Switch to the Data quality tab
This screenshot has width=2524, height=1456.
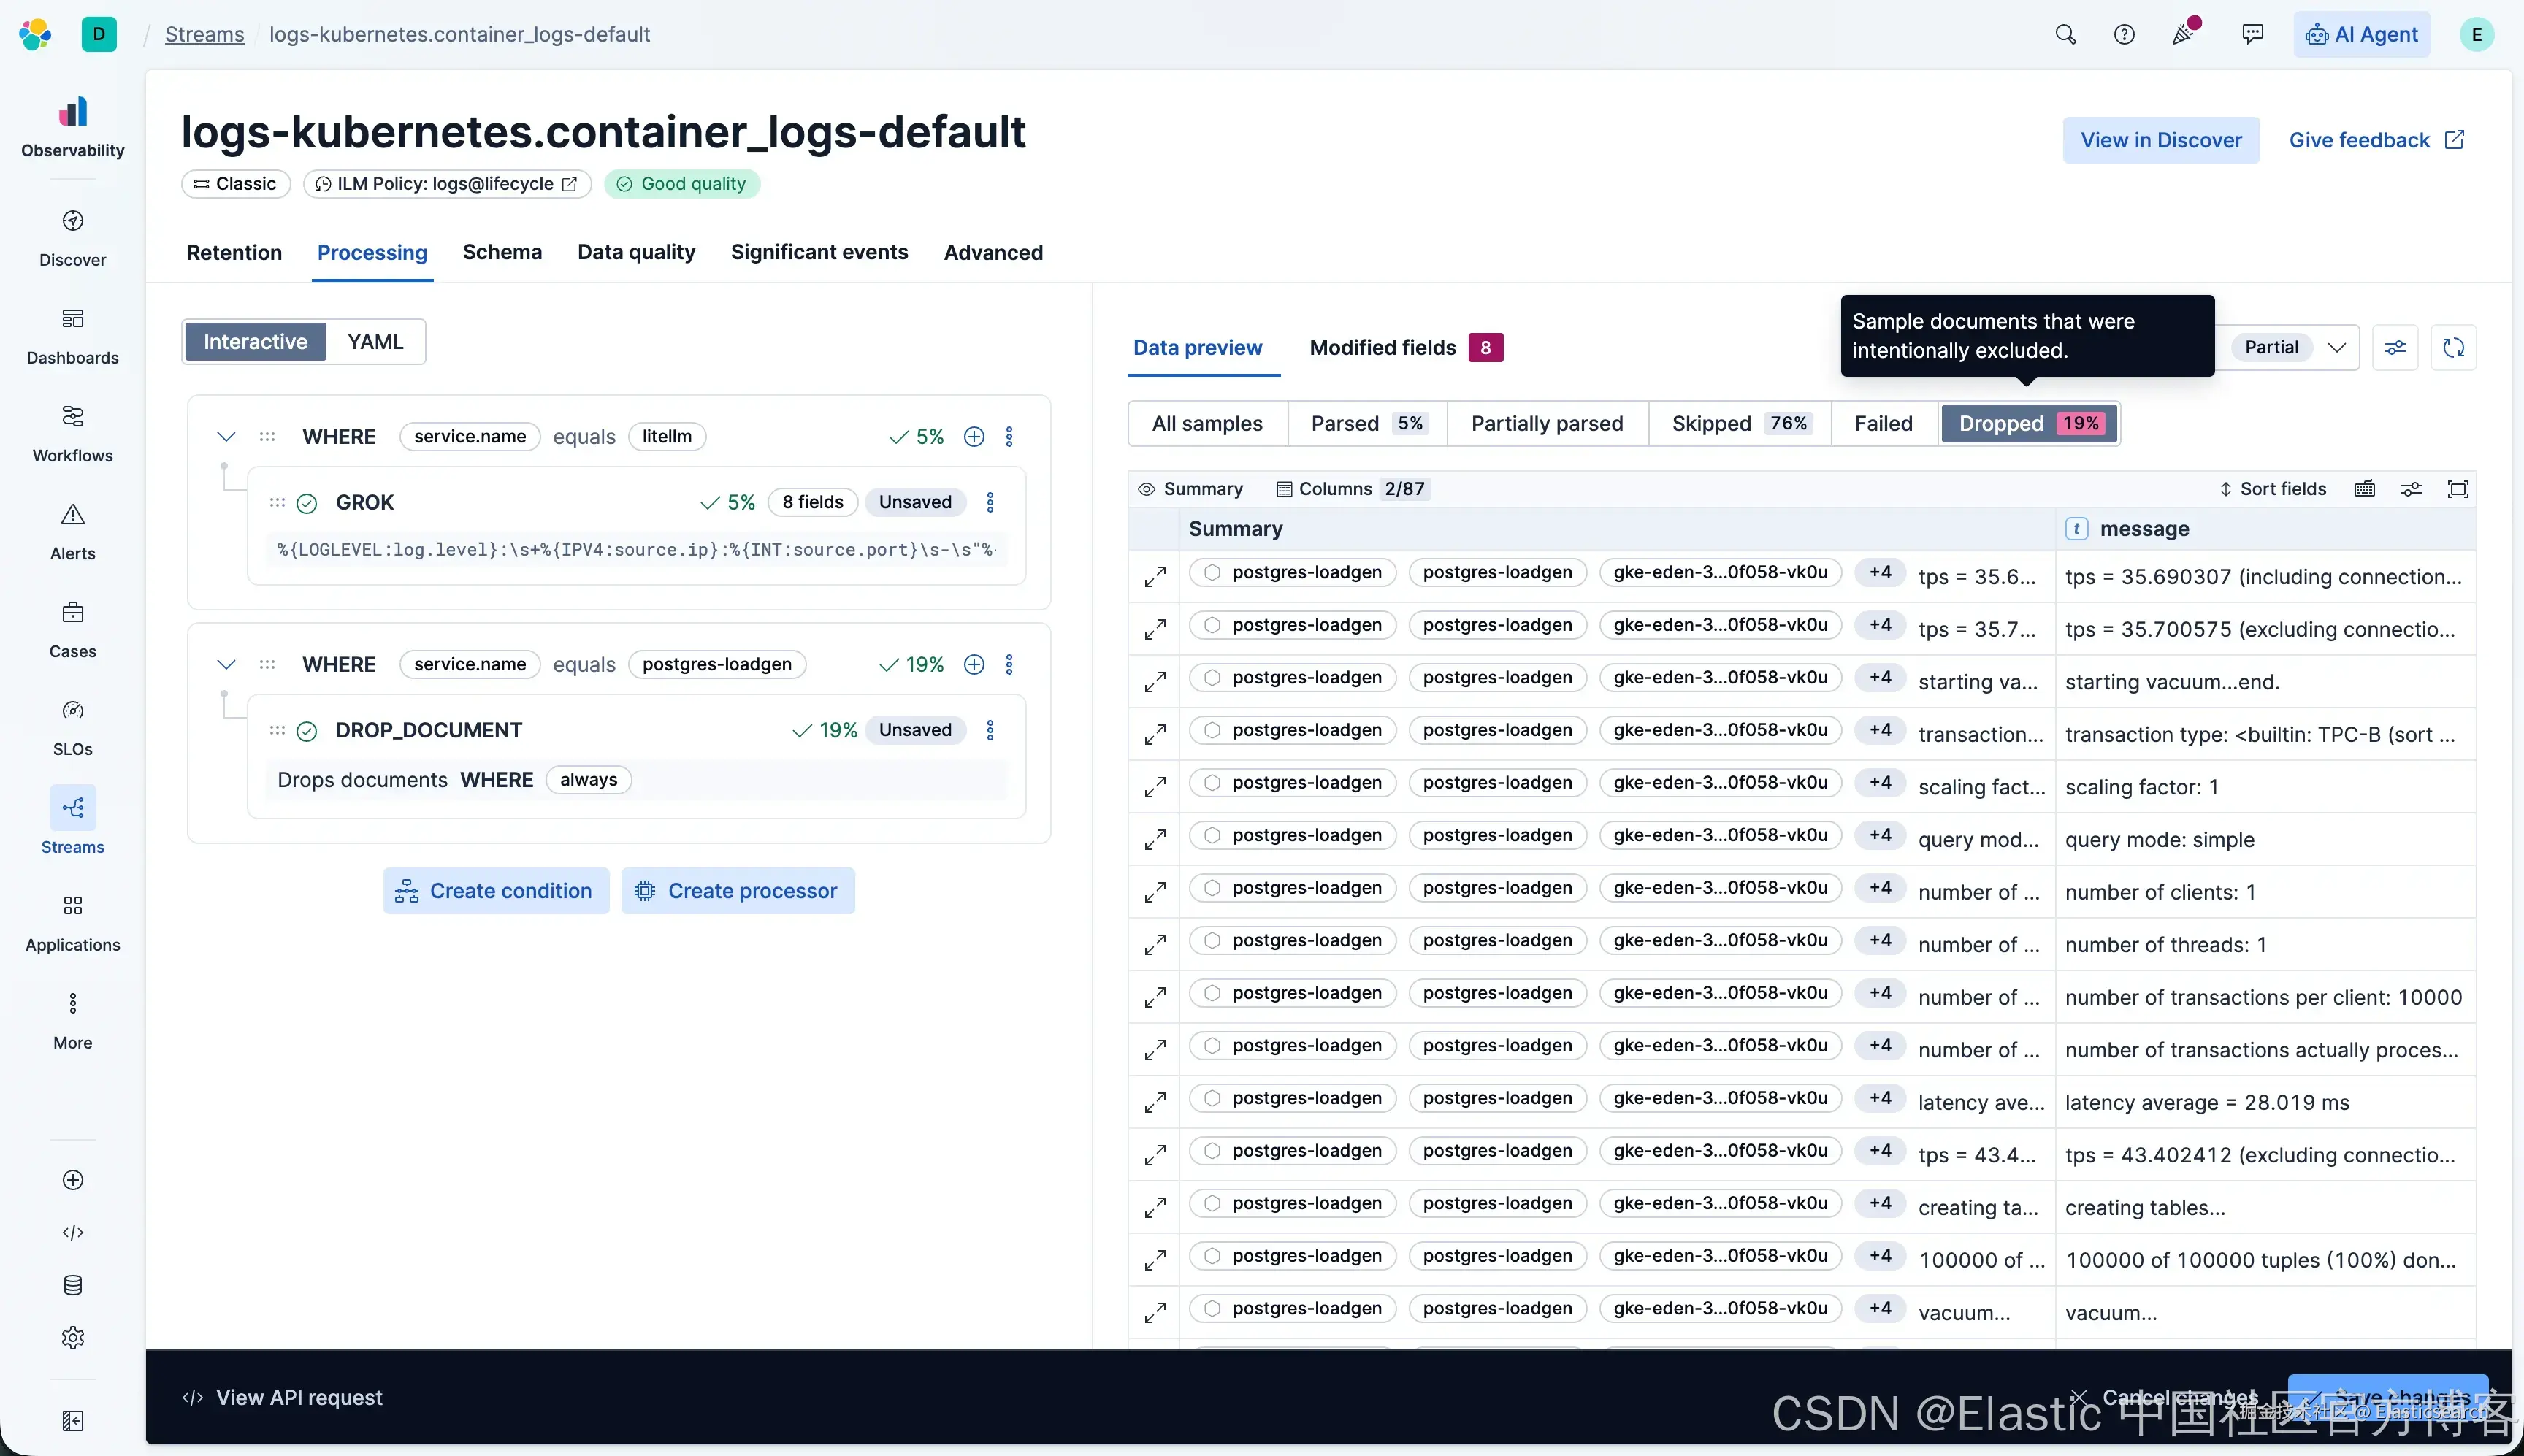[x=636, y=253]
